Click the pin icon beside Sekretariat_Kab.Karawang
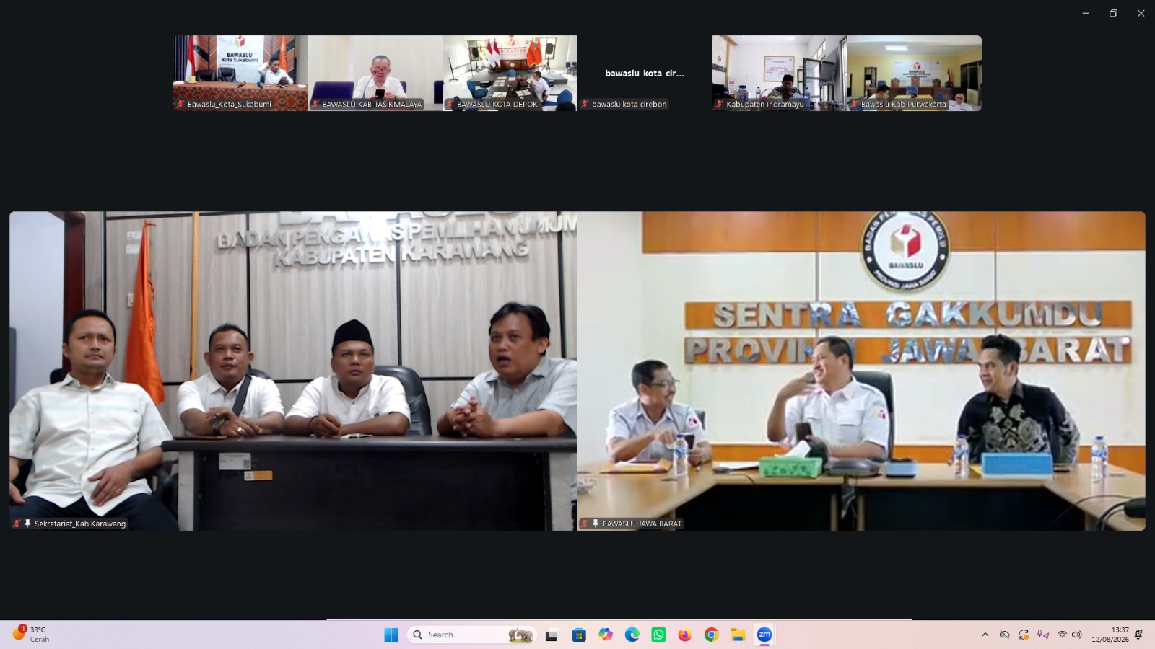Screen dimensions: 1155x649 tap(27, 524)
